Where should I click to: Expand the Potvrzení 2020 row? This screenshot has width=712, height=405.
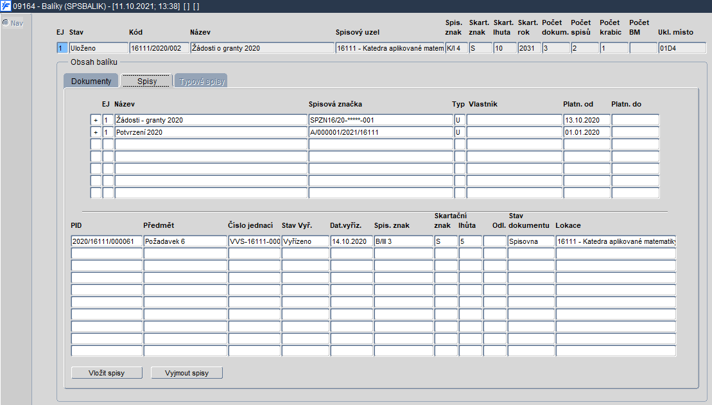pos(96,133)
